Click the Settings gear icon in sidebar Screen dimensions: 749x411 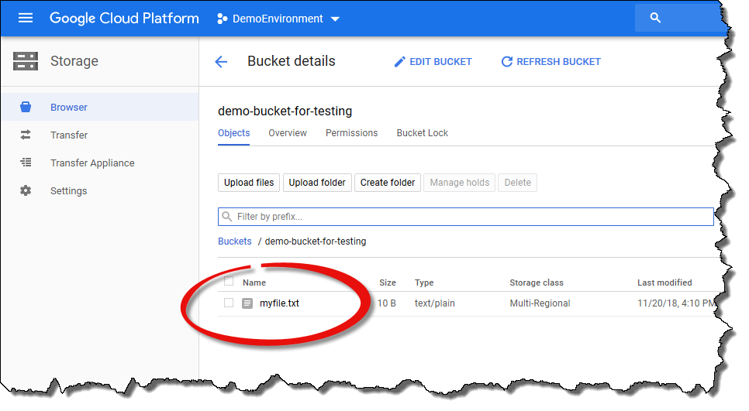tap(26, 190)
